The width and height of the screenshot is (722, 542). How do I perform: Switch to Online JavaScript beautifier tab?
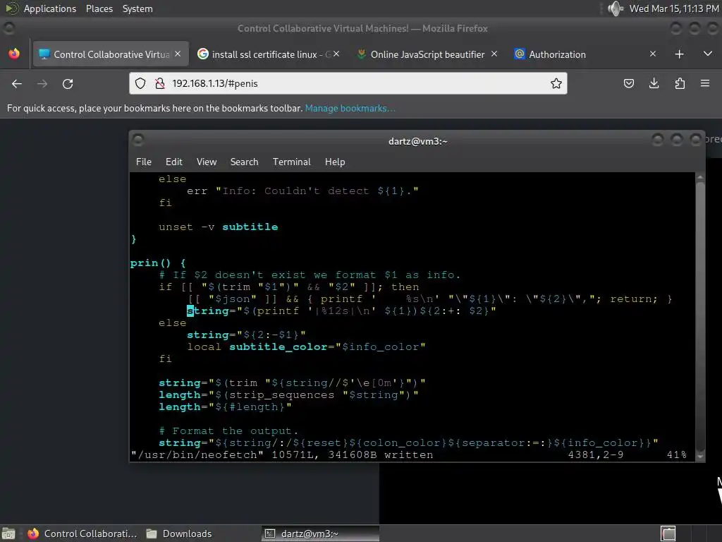click(x=427, y=54)
